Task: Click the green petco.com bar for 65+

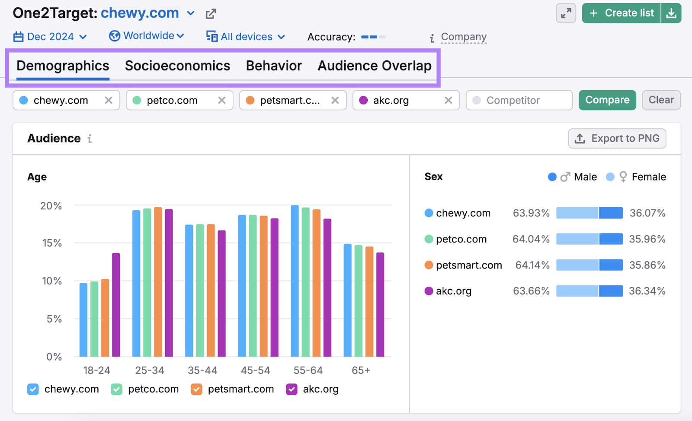Action: coord(359,301)
